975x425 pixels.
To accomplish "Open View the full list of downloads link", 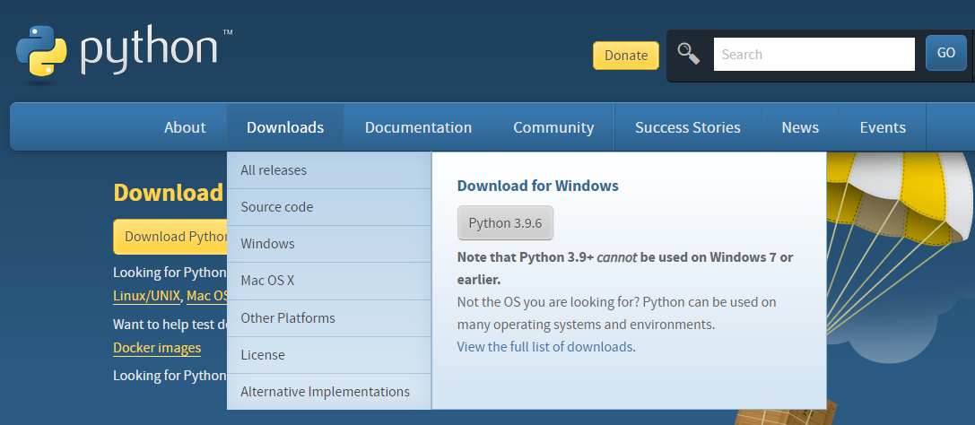I will click(544, 347).
